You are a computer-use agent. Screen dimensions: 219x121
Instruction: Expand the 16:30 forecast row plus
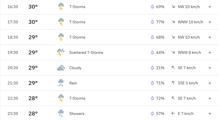210,7
